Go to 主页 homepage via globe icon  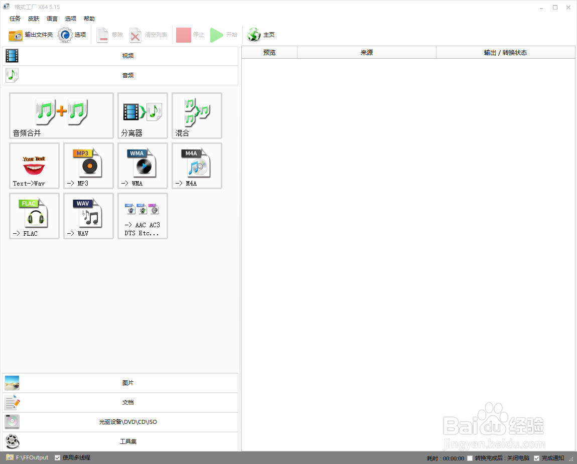261,35
